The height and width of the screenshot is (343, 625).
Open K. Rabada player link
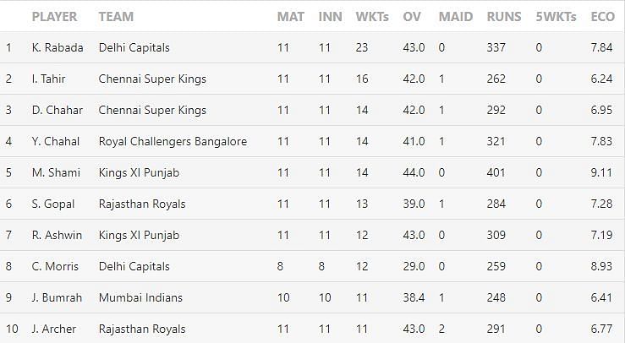(57, 47)
